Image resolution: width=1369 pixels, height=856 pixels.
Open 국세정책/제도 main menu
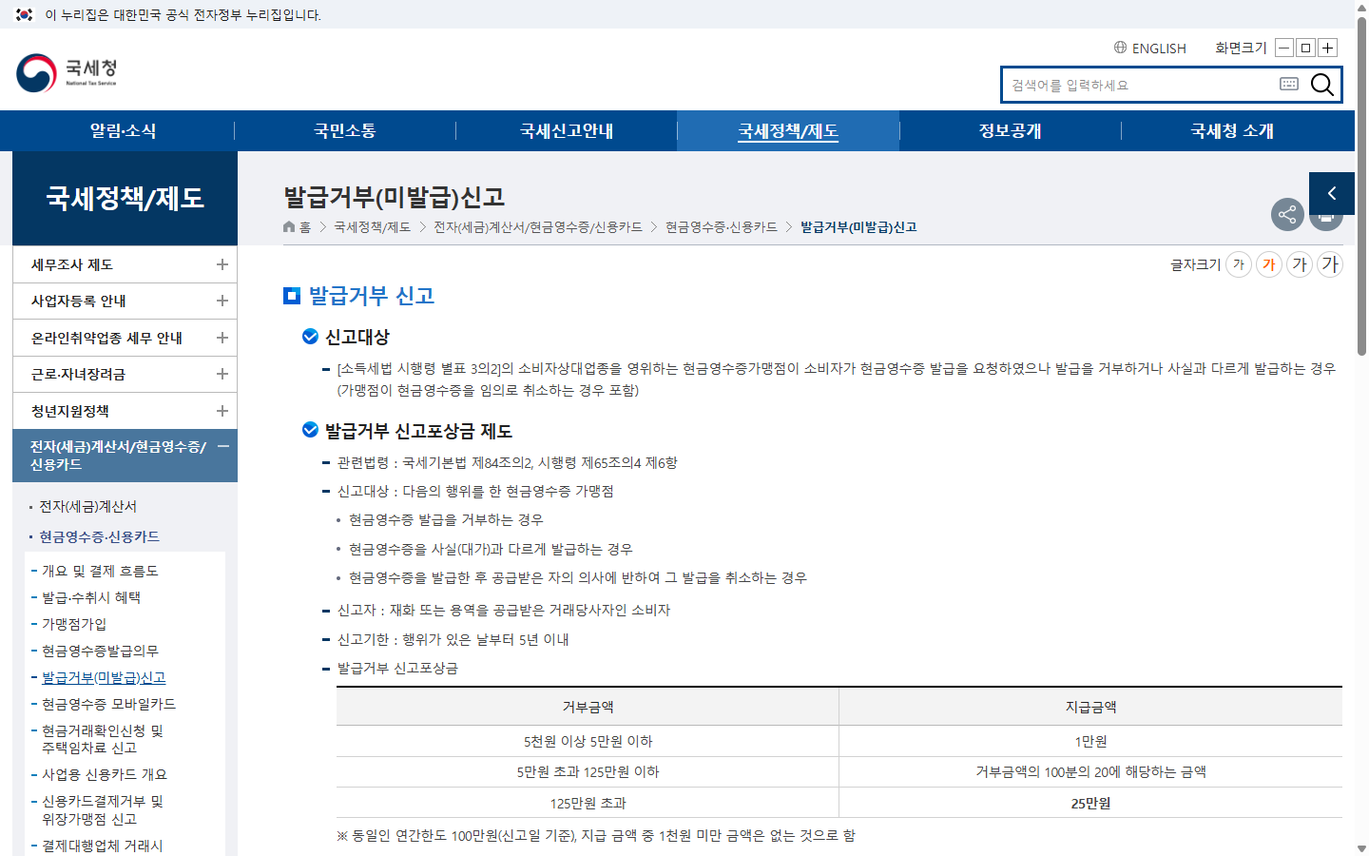[788, 130]
